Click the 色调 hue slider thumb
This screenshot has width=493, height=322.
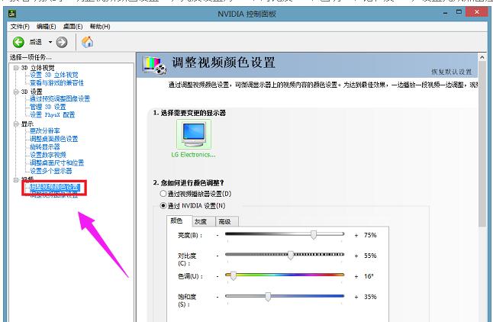(234, 275)
